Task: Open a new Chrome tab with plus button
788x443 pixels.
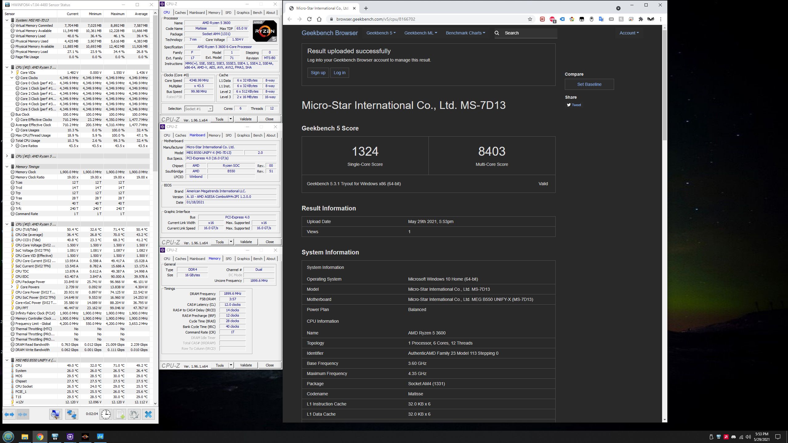Action: click(366, 8)
